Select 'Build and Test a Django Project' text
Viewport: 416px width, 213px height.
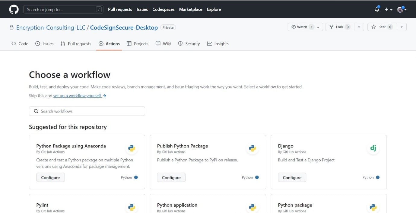coord(306,160)
